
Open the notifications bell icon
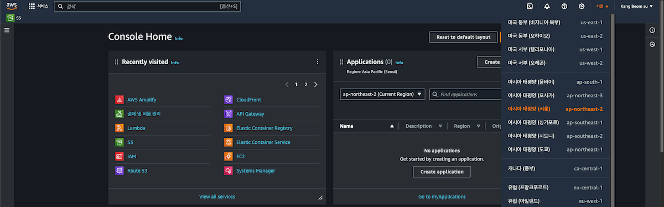547,7
